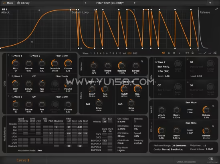220x164 pixels.
Task: Click the 'Check for updates' link
Action: (x=186, y=162)
